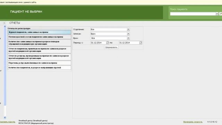Click the version label V.1.0.16.12
The height and width of the screenshot is (125, 222).
tap(212, 122)
